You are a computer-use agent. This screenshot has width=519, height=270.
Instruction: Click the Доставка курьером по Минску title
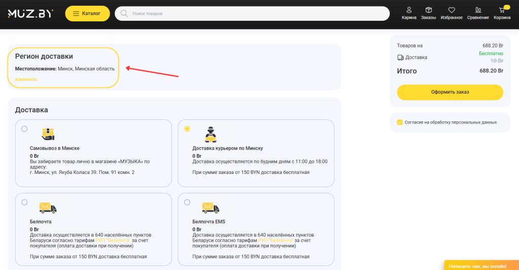[x=228, y=148]
